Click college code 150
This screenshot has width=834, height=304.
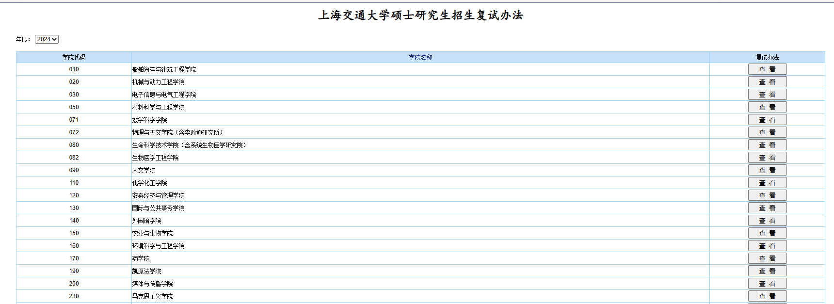(x=74, y=233)
